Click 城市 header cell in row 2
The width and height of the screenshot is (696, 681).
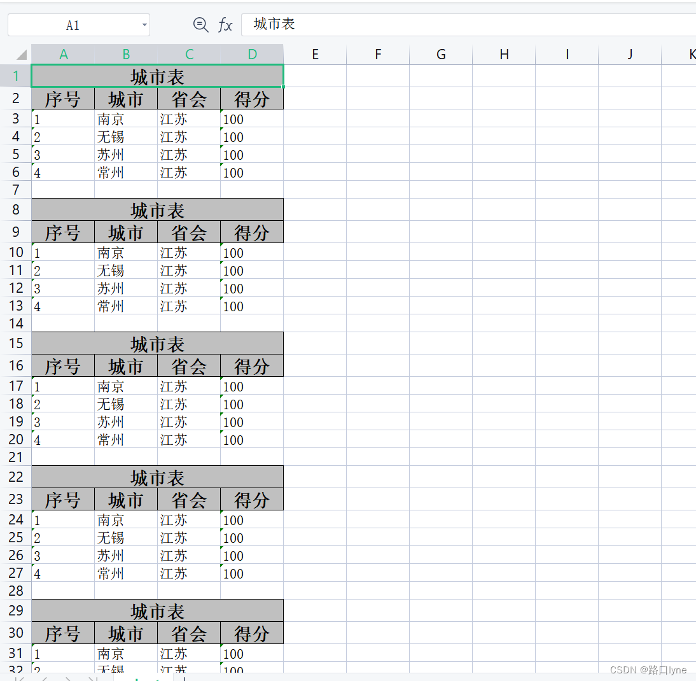pyautogui.click(x=126, y=98)
